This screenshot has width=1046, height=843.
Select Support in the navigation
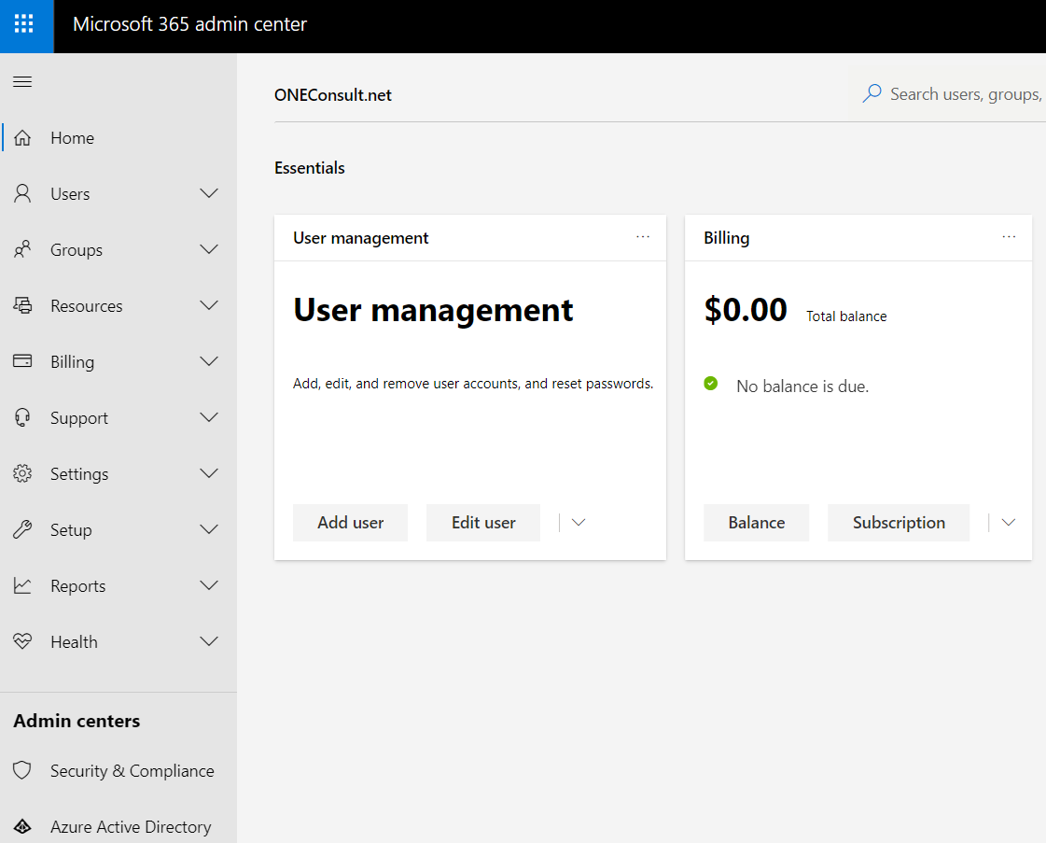(x=119, y=418)
